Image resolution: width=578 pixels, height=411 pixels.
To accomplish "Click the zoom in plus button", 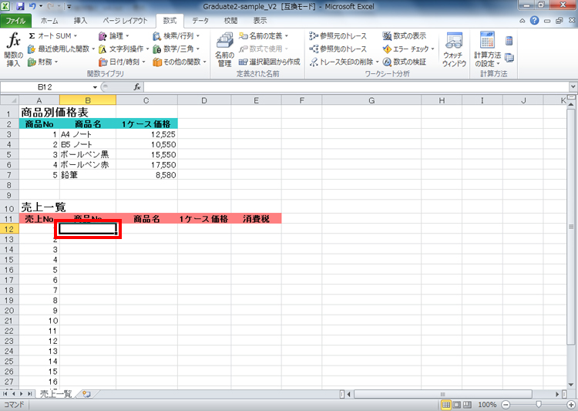I will [570, 405].
